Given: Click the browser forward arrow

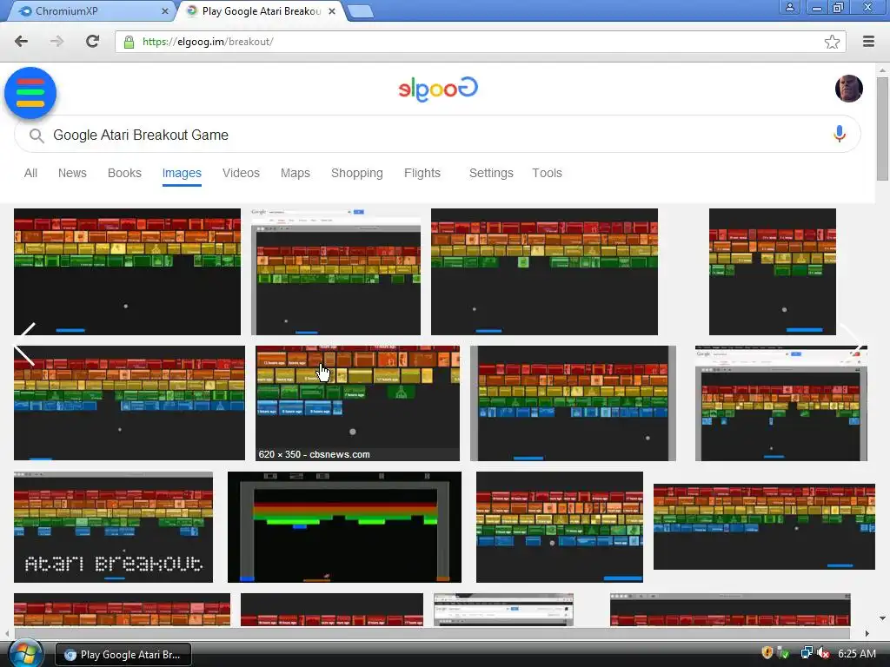Looking at the screenshot, I should coord(56,42).
